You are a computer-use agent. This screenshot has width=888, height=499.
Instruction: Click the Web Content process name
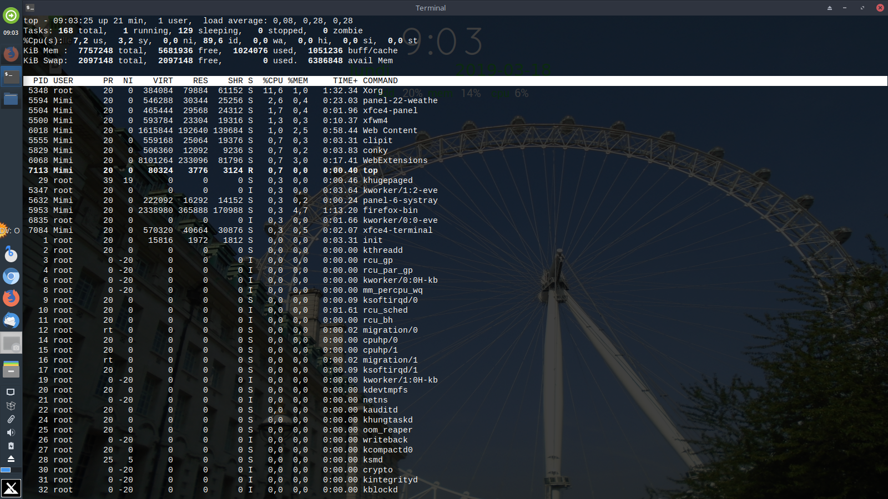(x=390, y=131)
